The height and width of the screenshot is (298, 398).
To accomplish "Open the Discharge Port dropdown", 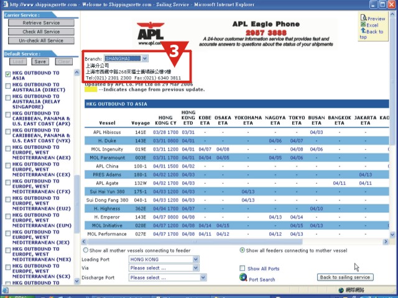I will tap(168, 278).
